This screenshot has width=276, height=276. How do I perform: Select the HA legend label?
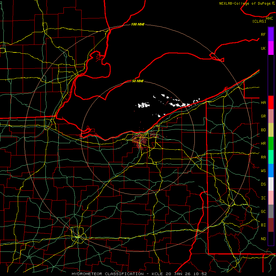263,102
